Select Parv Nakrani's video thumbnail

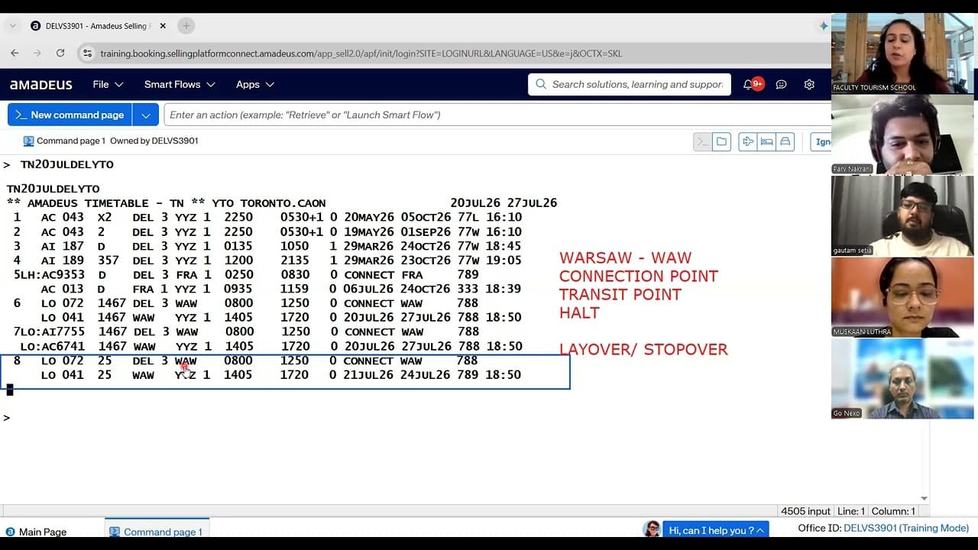tap(902, 134)
